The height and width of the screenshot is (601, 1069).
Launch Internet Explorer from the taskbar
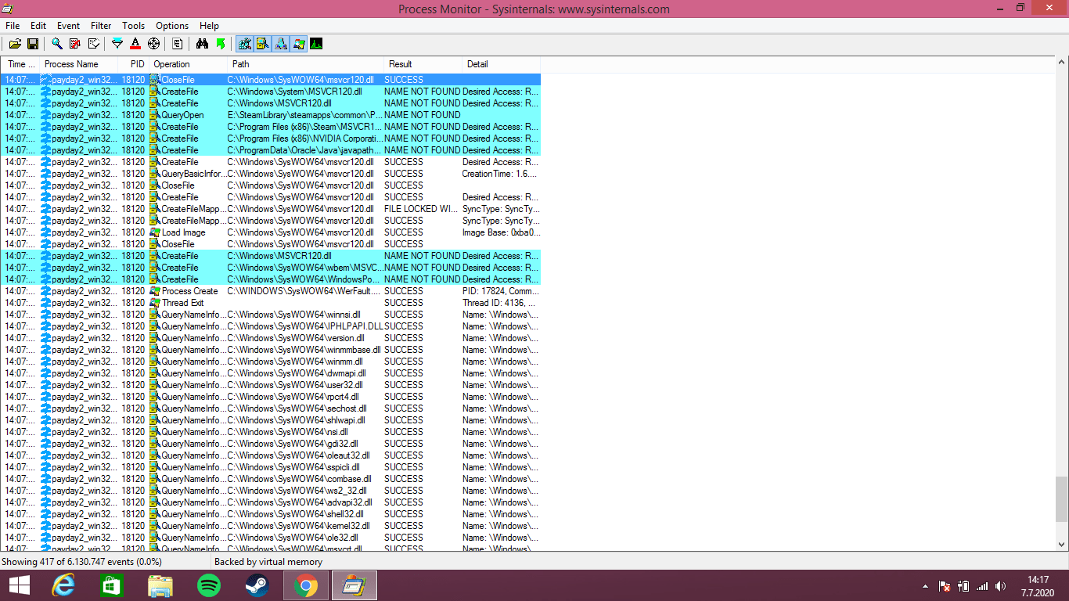coord(63,585)
